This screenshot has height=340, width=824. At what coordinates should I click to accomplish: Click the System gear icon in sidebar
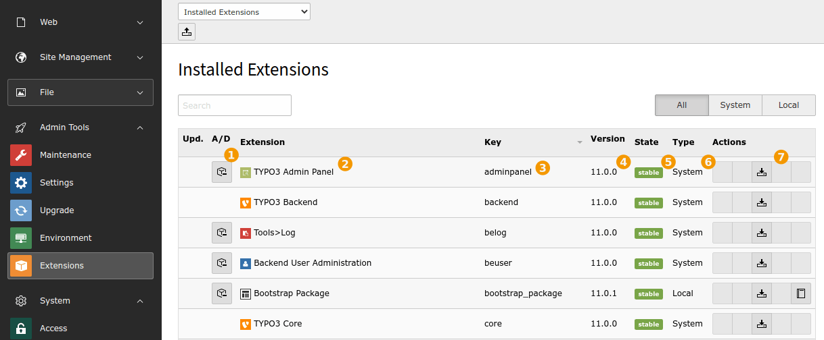coord(21,301)
